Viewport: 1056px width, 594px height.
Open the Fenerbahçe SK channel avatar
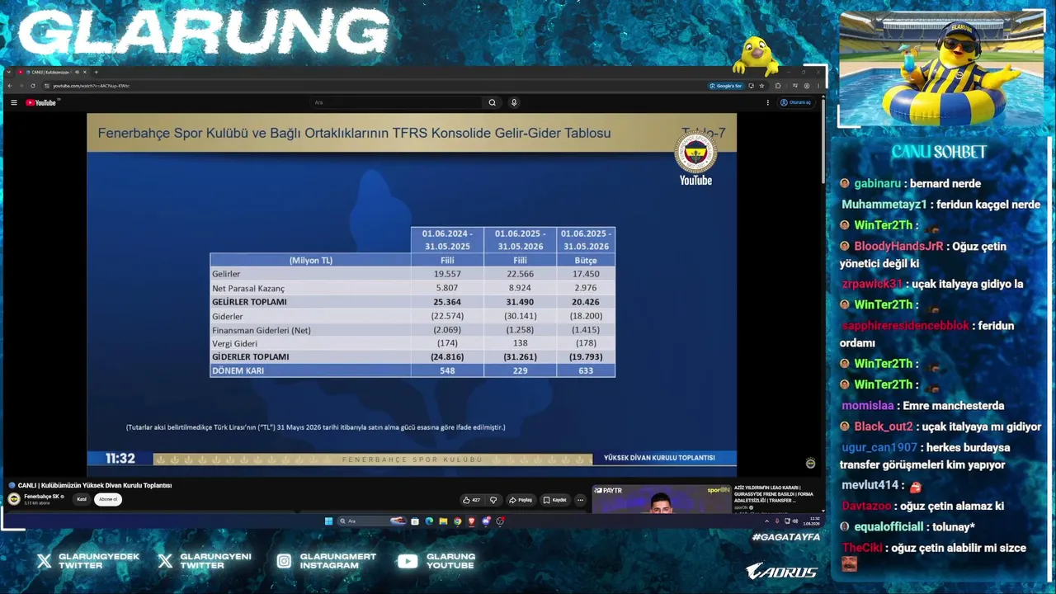point(14,499)
